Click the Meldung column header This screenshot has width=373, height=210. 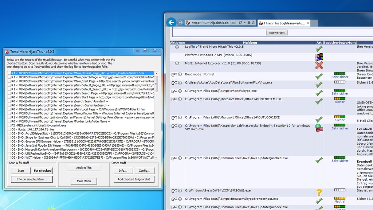[x=250, y=43]
